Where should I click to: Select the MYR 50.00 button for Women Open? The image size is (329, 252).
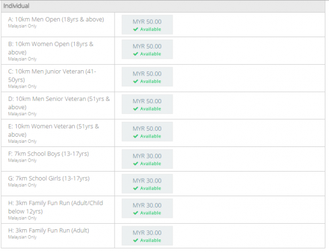(147, 49)
